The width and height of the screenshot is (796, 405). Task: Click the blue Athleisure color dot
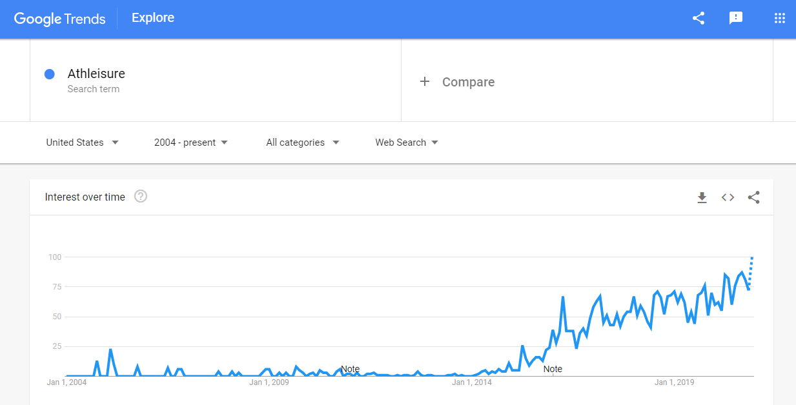pyautogui.click(x=49, y=74)
